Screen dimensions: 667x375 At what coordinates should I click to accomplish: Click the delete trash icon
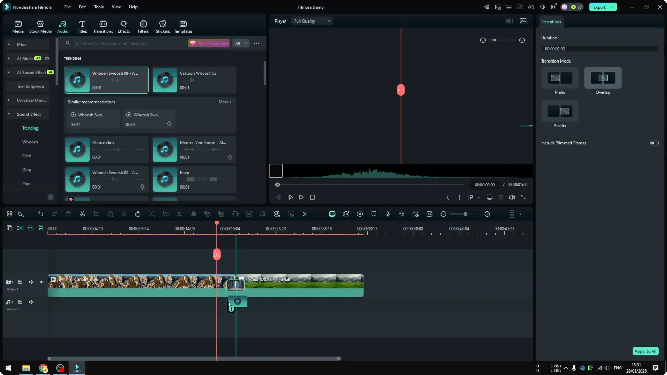click(x=68, y=214)
